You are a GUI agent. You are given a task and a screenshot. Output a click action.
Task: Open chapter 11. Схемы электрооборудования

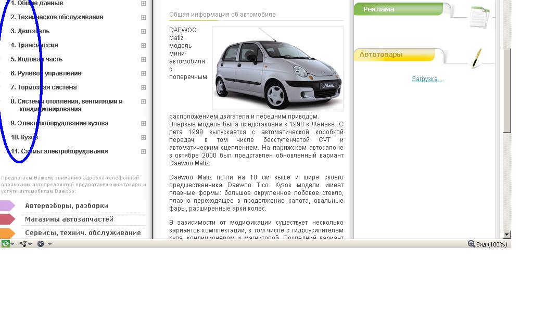click(x=59, y=151)
